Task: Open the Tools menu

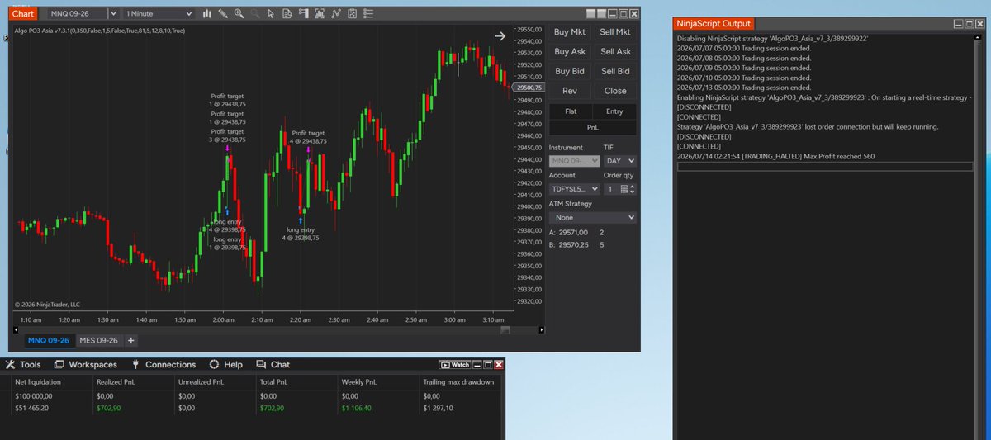Action: [x=31, y=364]
